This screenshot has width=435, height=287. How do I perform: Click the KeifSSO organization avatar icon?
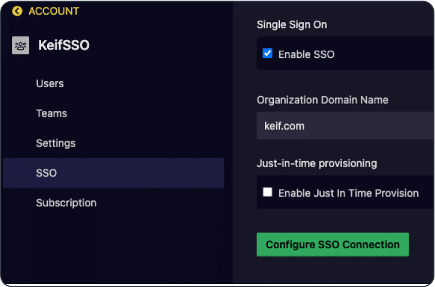click(20, 45)
